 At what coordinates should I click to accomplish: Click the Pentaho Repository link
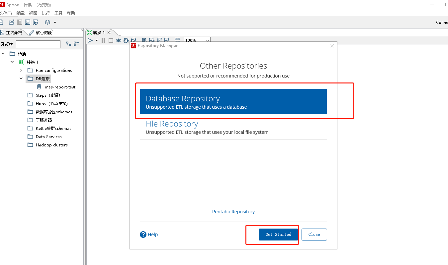pos(233,212)
